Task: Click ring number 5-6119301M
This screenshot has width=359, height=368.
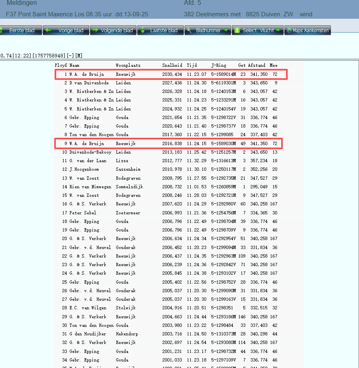Action: click(x=223, y=83)
